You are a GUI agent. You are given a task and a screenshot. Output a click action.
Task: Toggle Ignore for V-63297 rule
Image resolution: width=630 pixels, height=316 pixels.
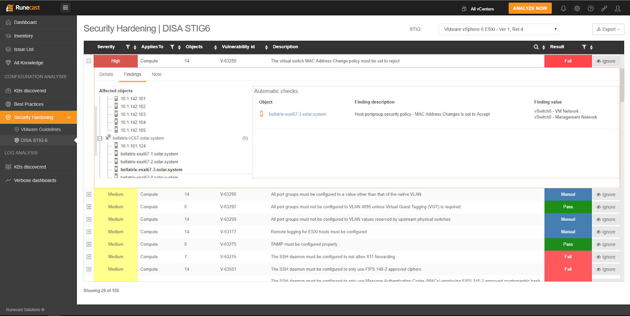coord(606,207)
